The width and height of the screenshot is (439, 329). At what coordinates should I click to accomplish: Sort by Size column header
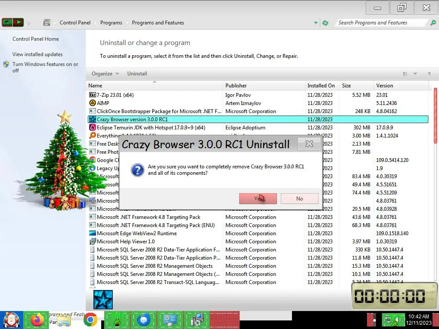point(356,86)
